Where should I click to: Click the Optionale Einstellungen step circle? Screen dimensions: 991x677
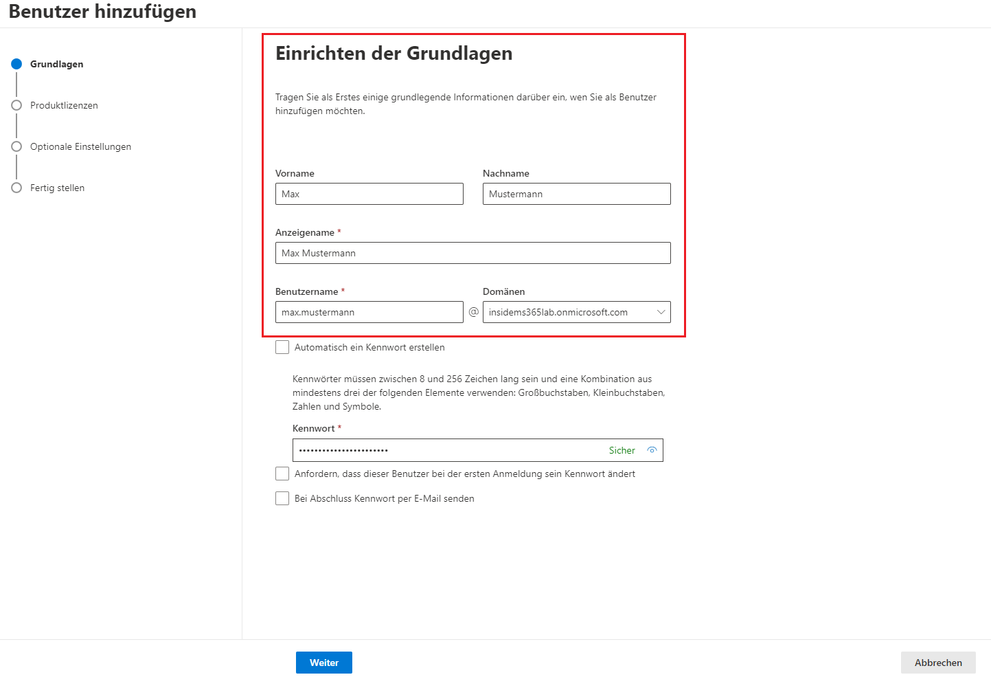[16, 146]
